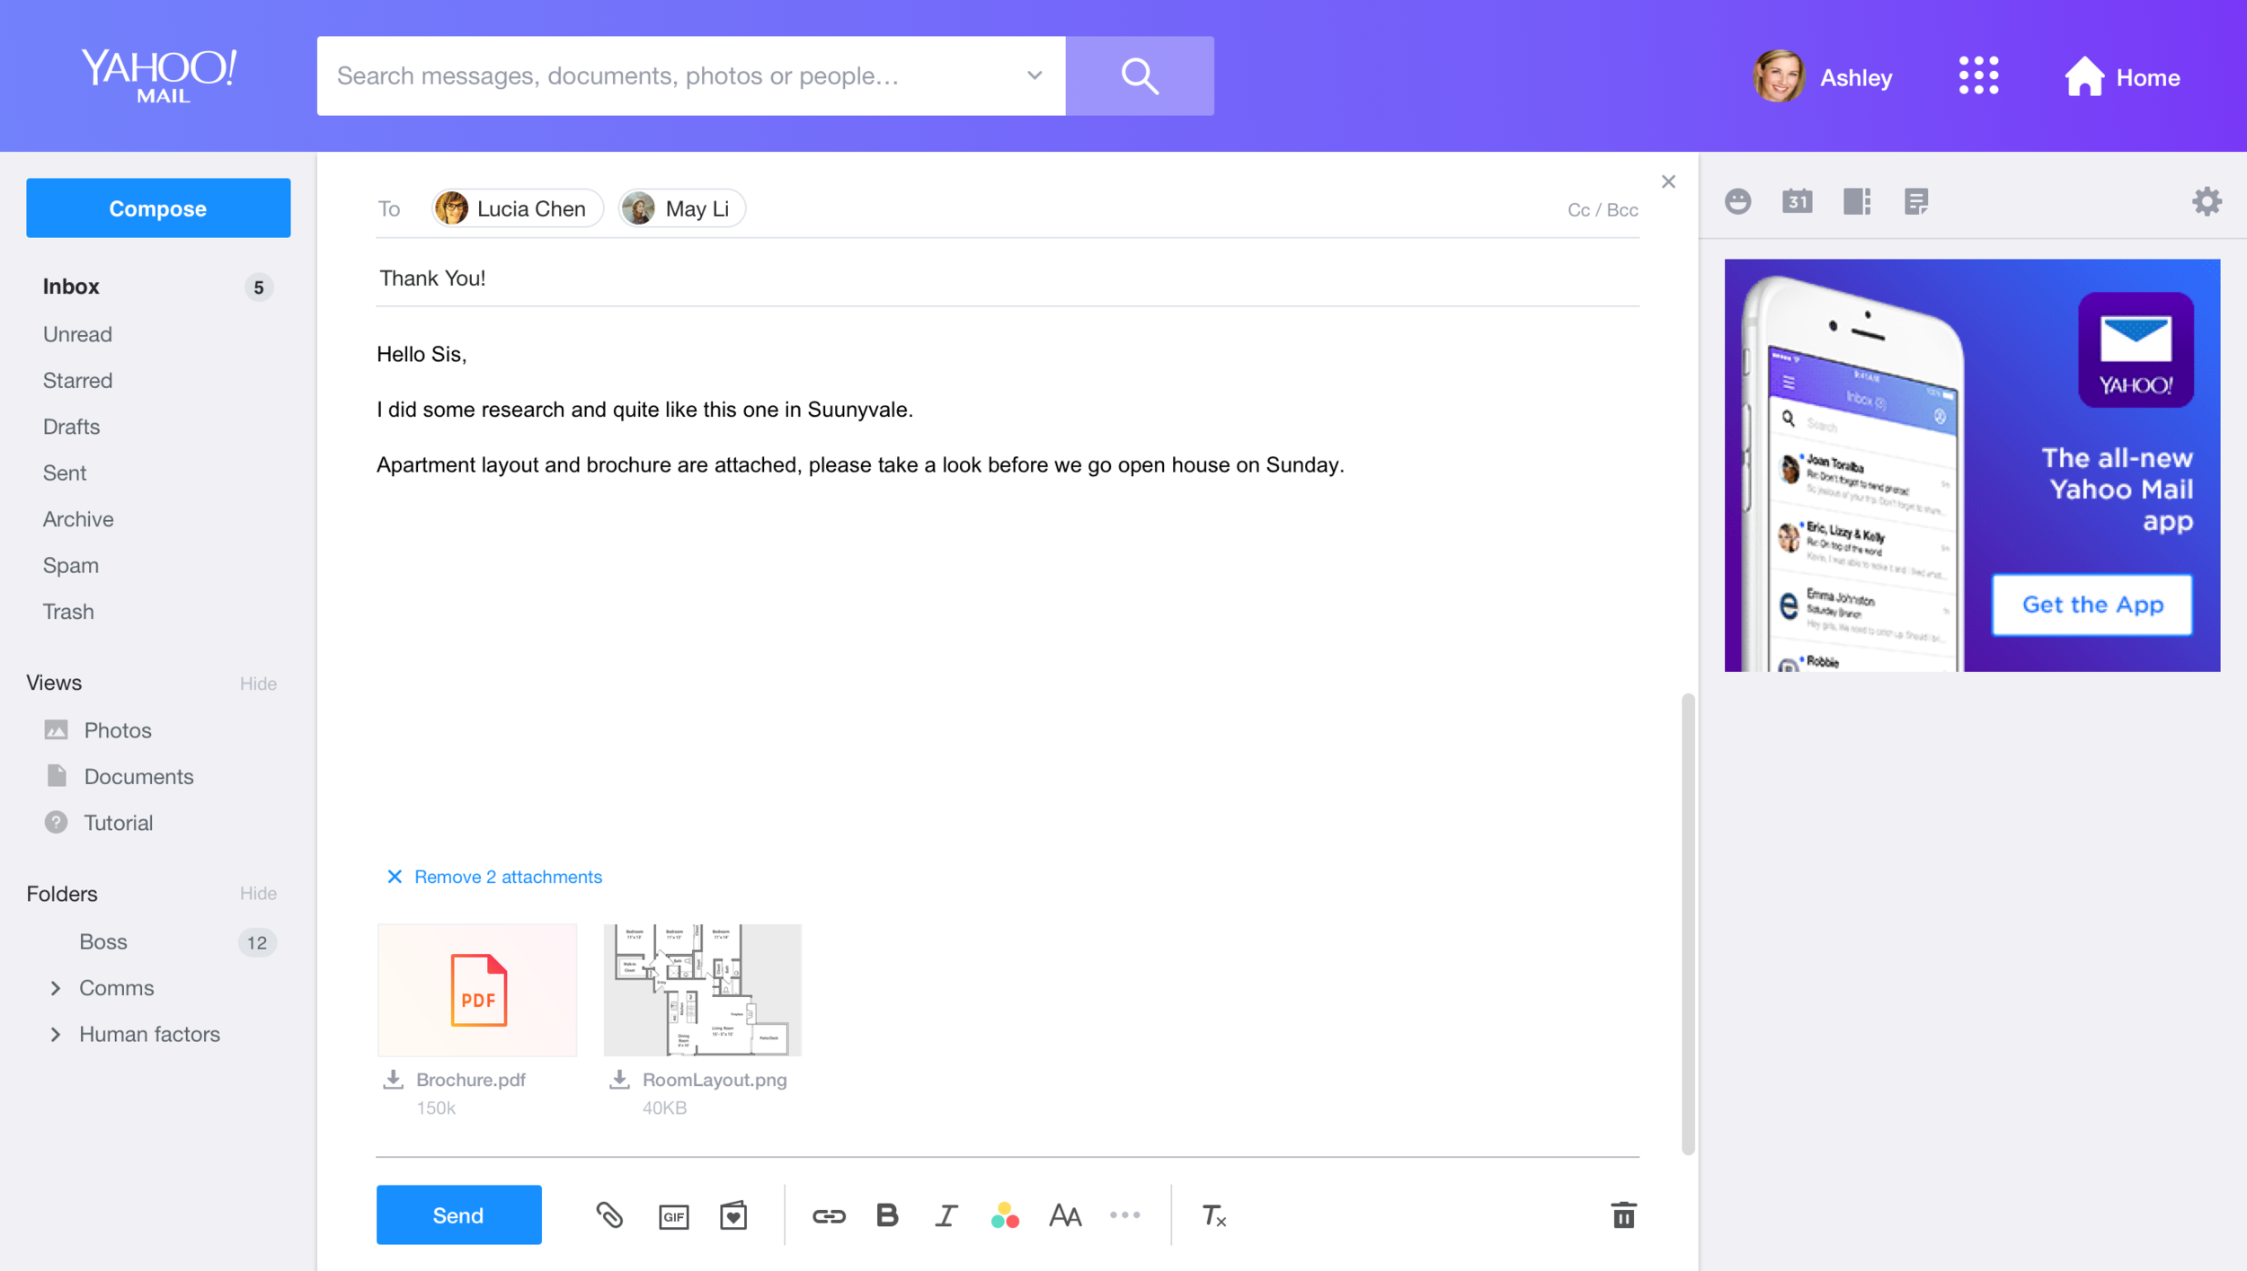The height and width of the screenshot is (1271, 2247).
Task: Toggle italic formatting
Action: (946, 1215)
